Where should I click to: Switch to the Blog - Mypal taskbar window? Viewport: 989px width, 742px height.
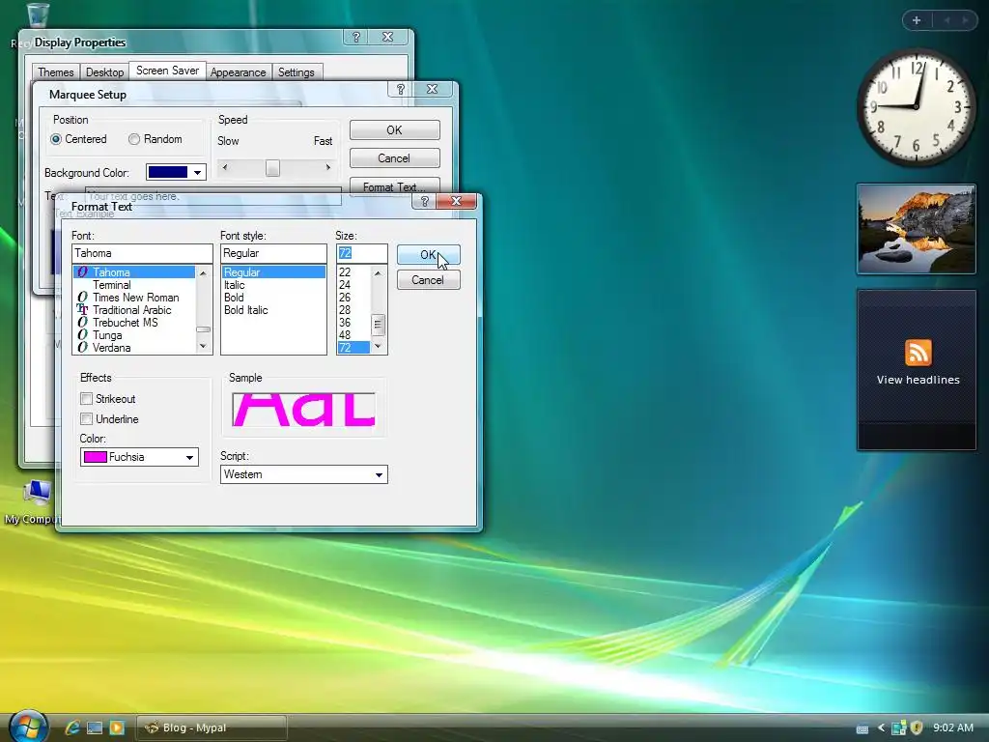(x=212, y=728)
